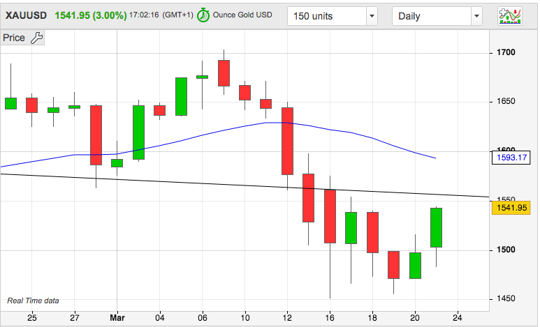Screen dimensions: 540x327
Task: Click the 1500 price axis label
Action: point(506,250)
